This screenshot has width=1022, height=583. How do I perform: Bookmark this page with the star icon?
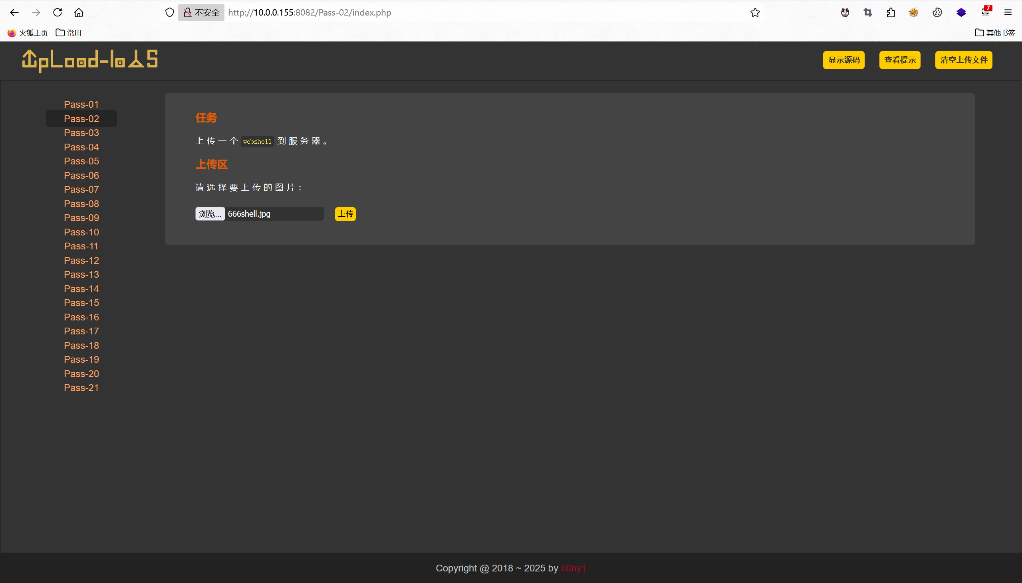point(755,12)
